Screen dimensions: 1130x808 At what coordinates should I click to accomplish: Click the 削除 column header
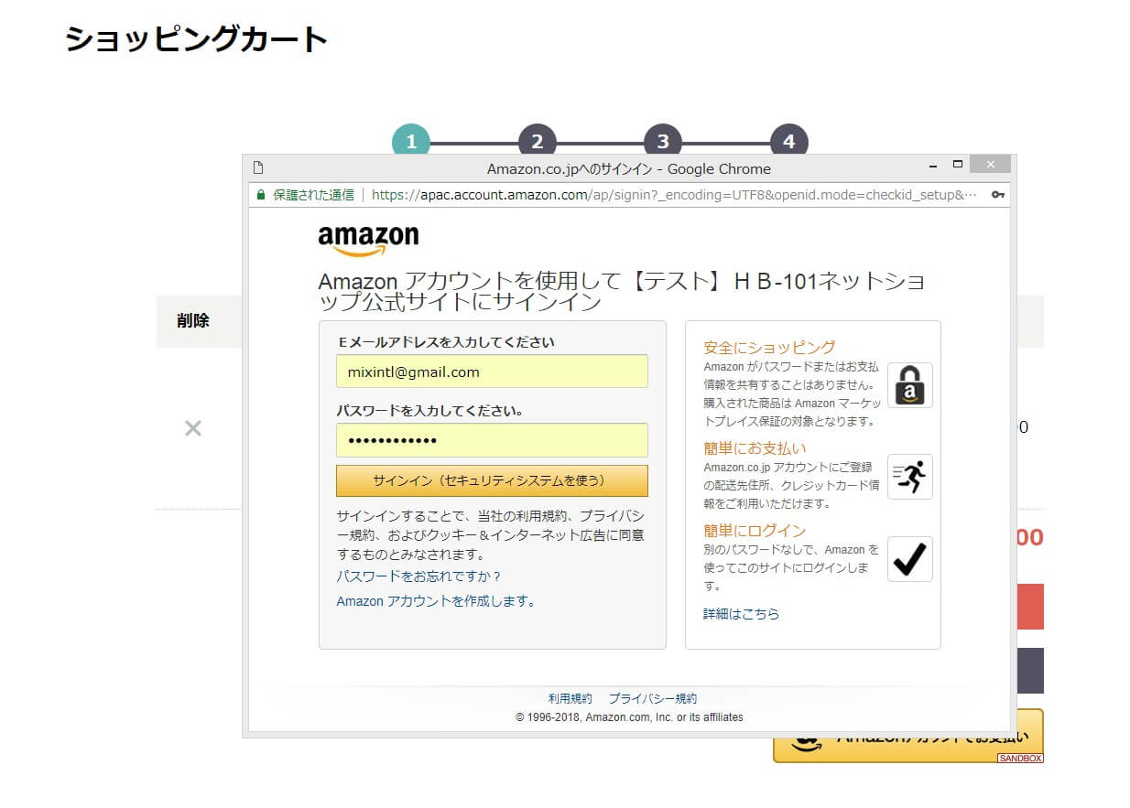193,321
